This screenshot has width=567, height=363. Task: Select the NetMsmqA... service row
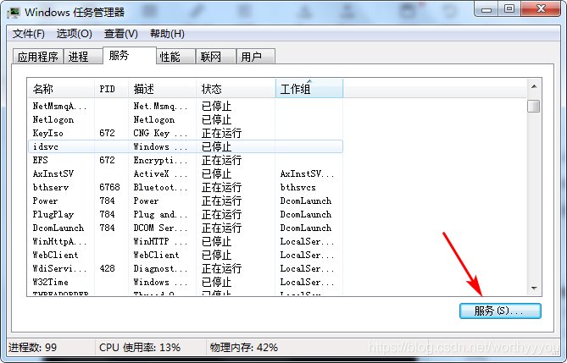tap(185, 106)
